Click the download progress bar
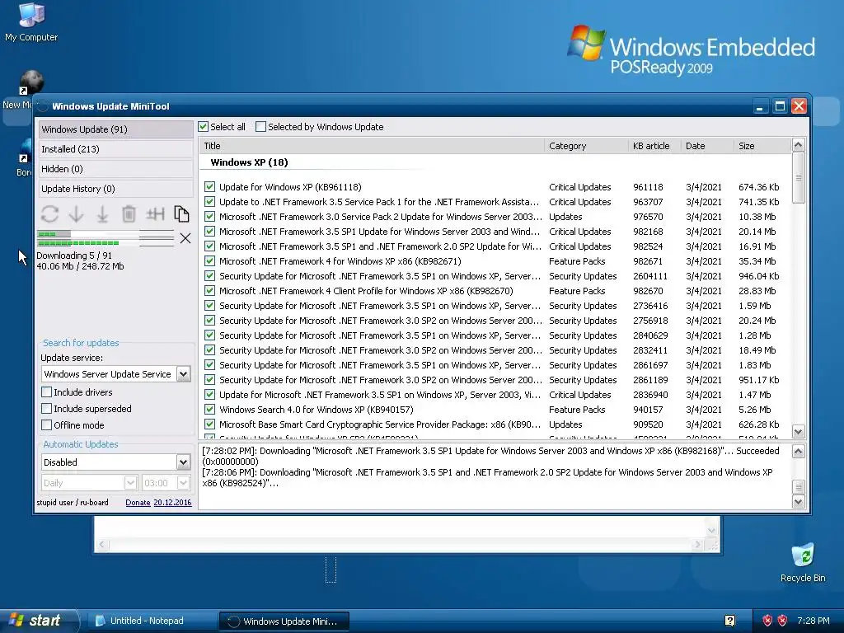844x633 pixels. tap(105, 238)
